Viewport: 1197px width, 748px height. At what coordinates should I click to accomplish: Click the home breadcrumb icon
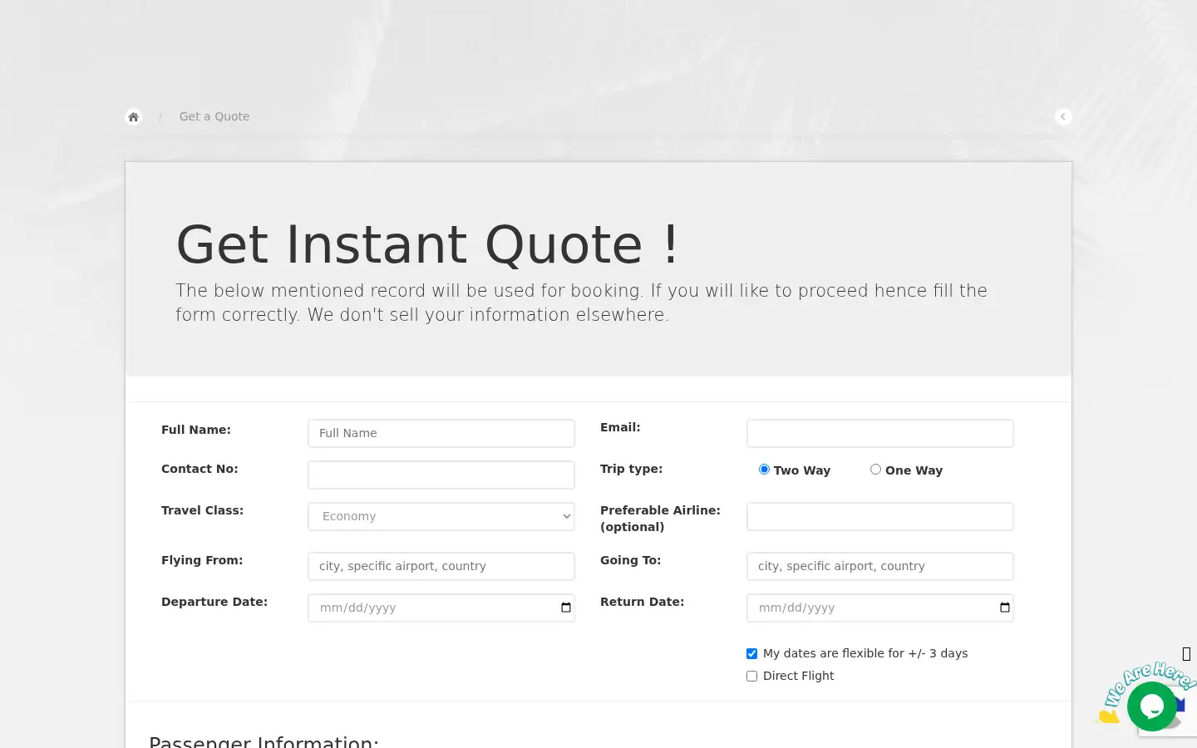click(133, 117)
